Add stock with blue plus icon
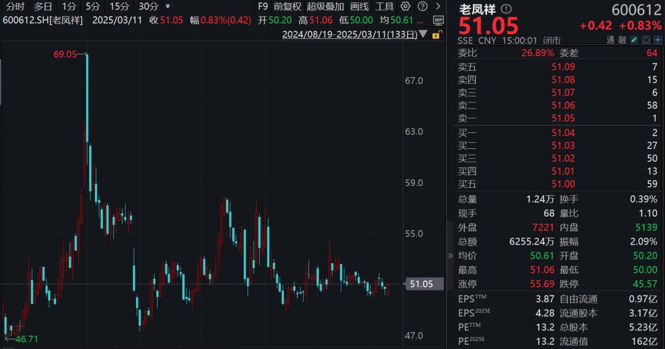Image resolution: width=665 pixels, height=349 pixels. (x=658, y=40)
